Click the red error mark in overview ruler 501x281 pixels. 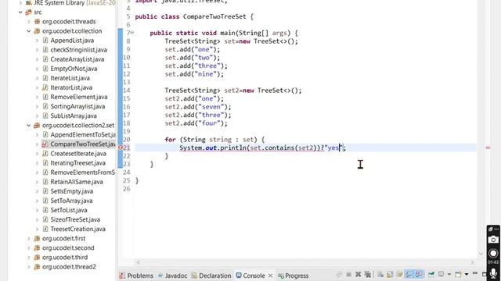(x=488, y=148)
